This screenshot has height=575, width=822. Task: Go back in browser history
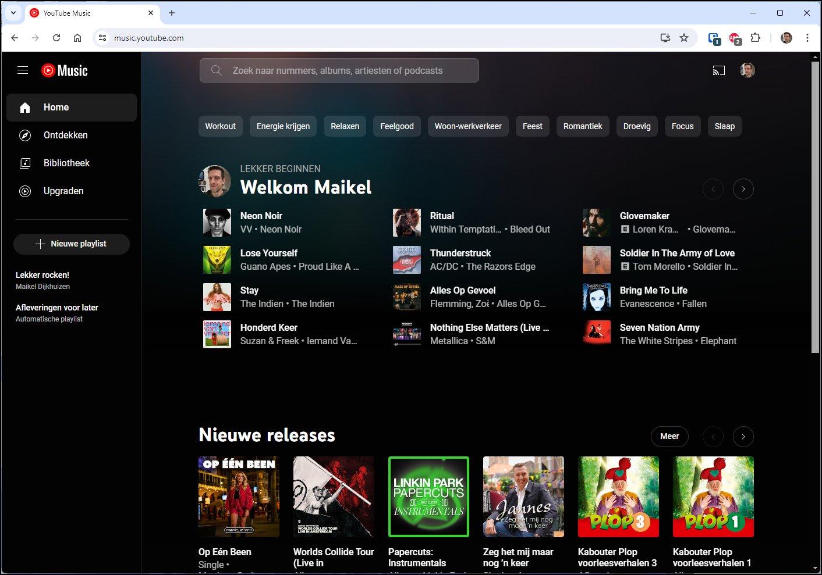click(15, 38)
